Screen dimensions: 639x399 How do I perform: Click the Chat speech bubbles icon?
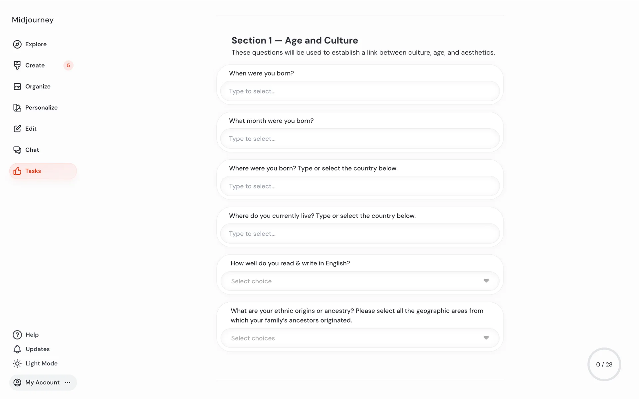17,150
